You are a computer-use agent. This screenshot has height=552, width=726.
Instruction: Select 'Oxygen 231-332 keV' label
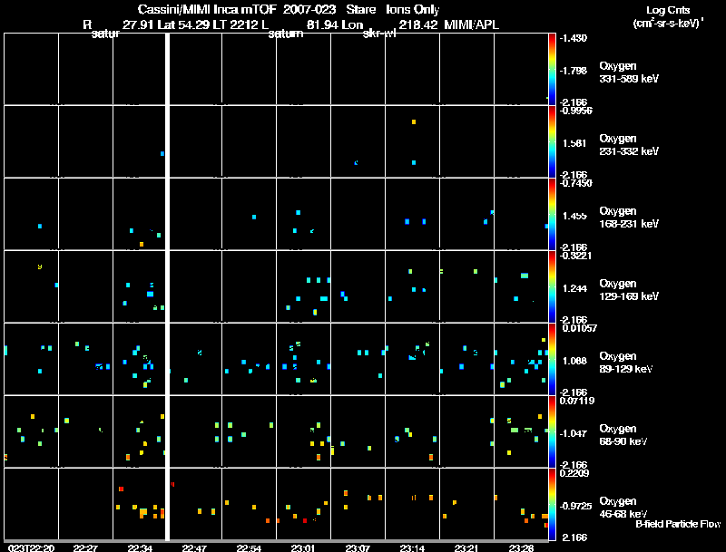(629, 145)
